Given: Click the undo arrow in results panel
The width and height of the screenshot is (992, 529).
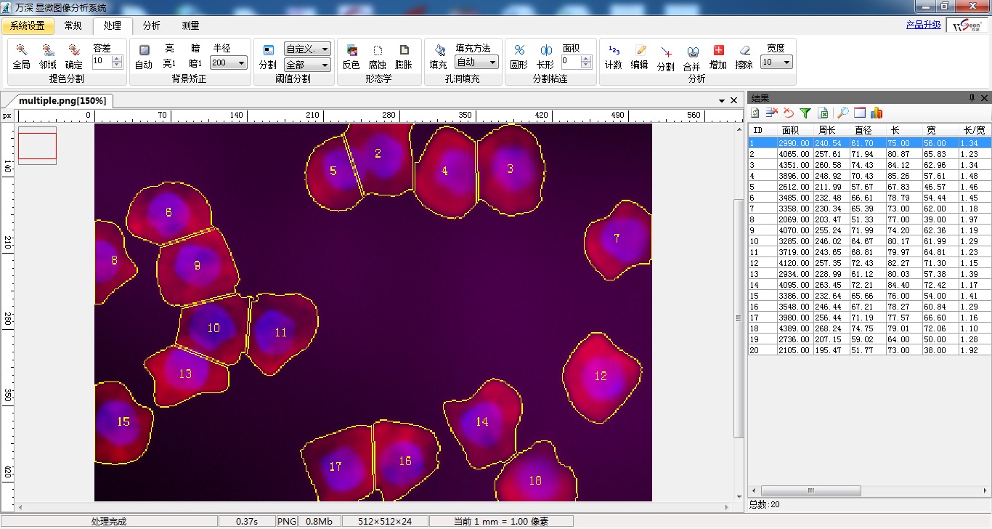Looking at the screenshot, I should 789,113.
